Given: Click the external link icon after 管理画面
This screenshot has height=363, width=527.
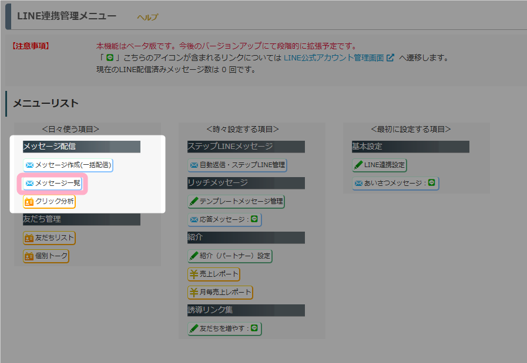Looking at the screenshot, I should coord(390,57).
